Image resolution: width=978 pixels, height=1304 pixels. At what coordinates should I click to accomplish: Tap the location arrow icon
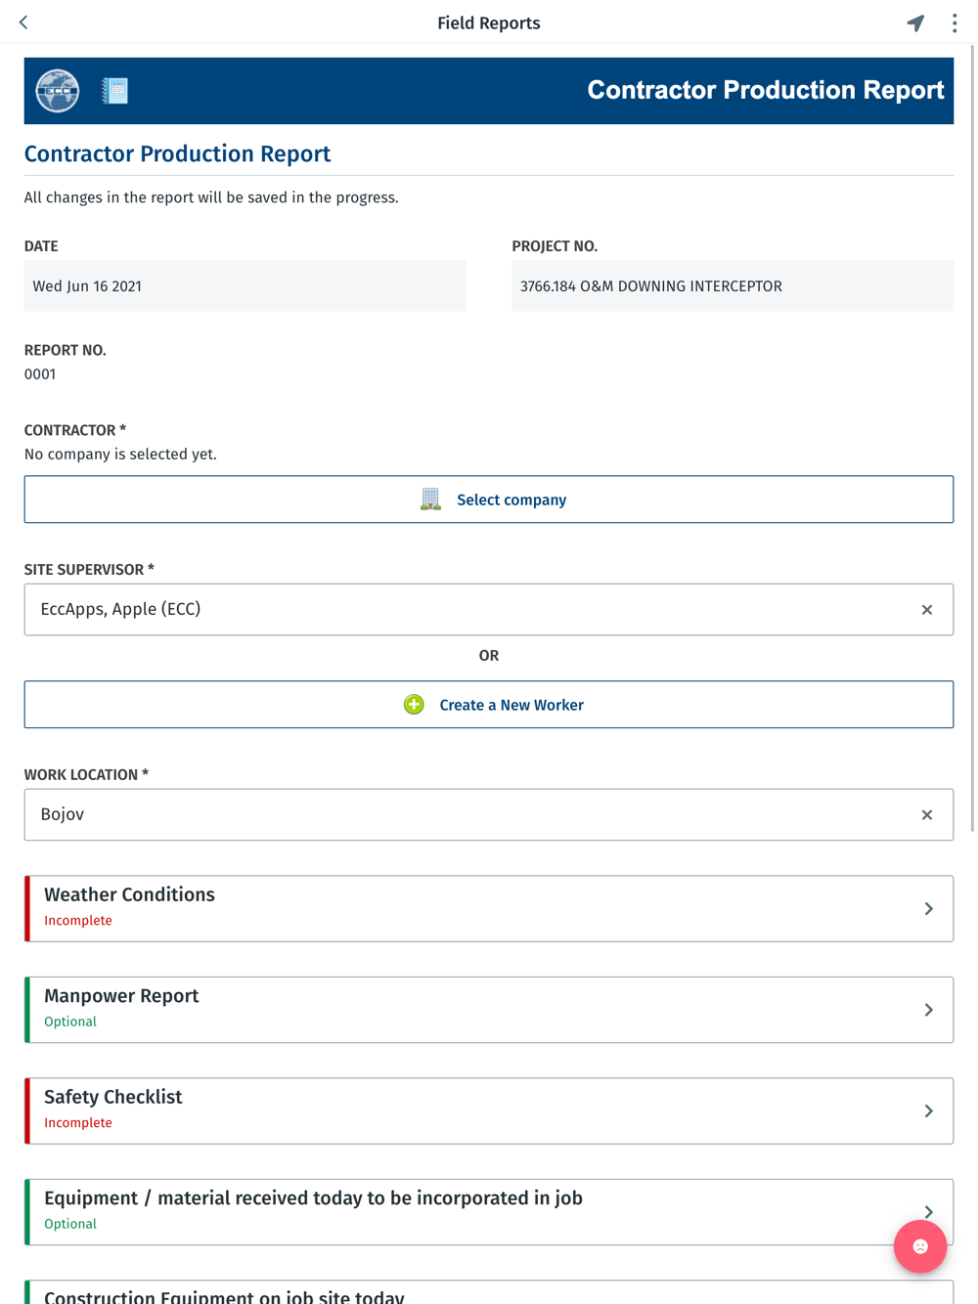tap(915, 22)
